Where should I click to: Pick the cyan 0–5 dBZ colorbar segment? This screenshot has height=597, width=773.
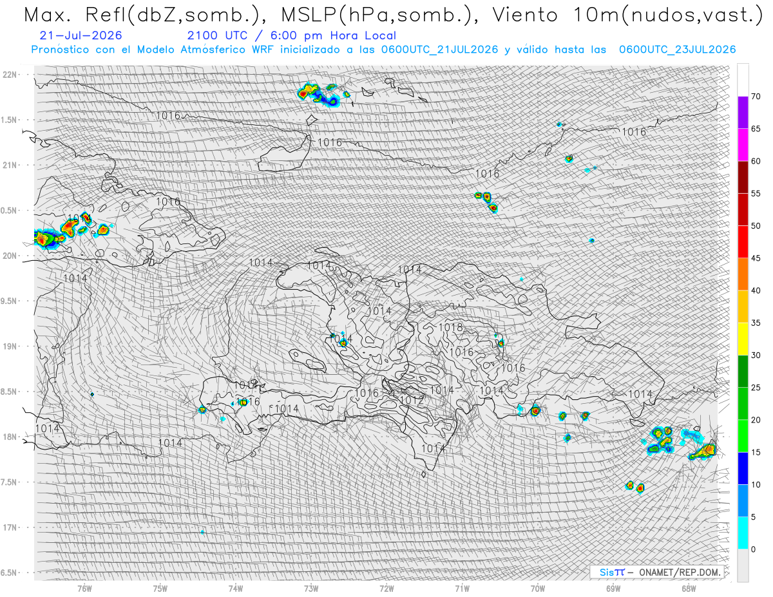pos(743,533)
